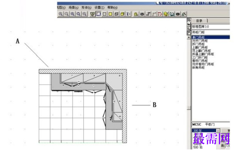Image resolution: width=237 pixels, height=151 pixels.
Task: Click the 3D cabinet view icon after magnifiers
Action: point(92,14)
